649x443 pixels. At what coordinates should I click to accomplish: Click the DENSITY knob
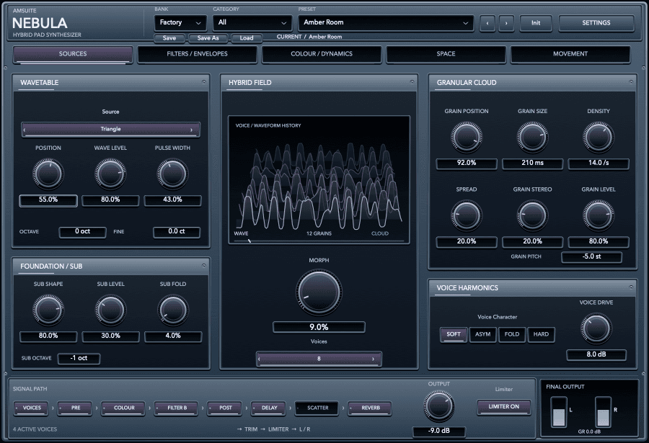click(x=598, y=137)
